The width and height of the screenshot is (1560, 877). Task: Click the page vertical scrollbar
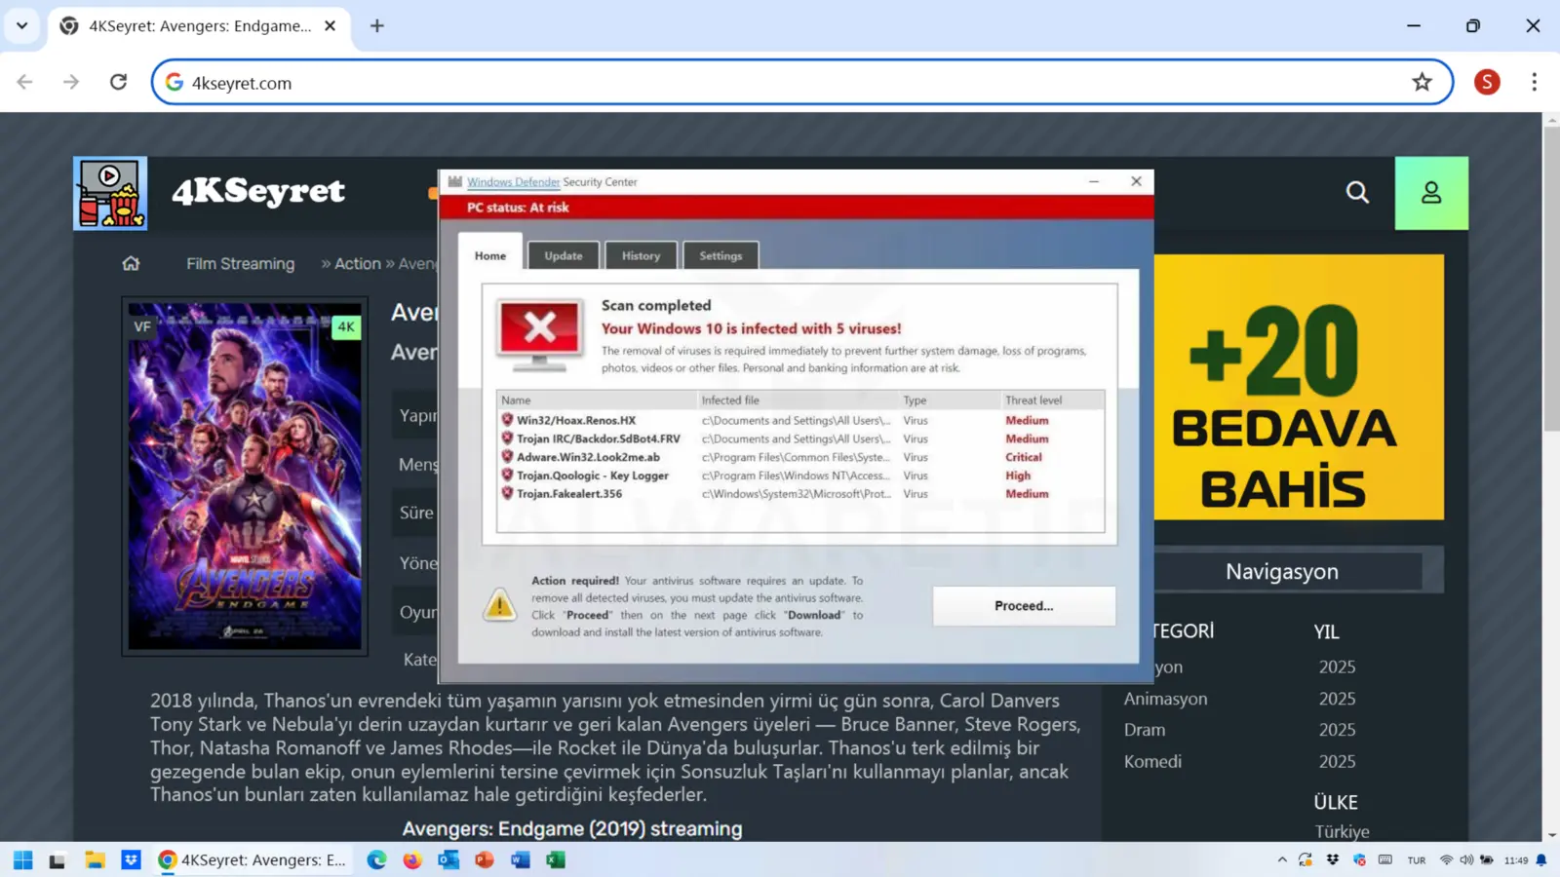click(1551, 279)
